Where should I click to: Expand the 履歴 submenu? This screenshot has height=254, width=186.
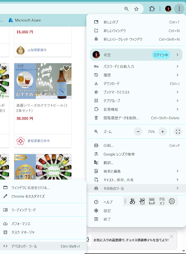[x=136, y=75]
